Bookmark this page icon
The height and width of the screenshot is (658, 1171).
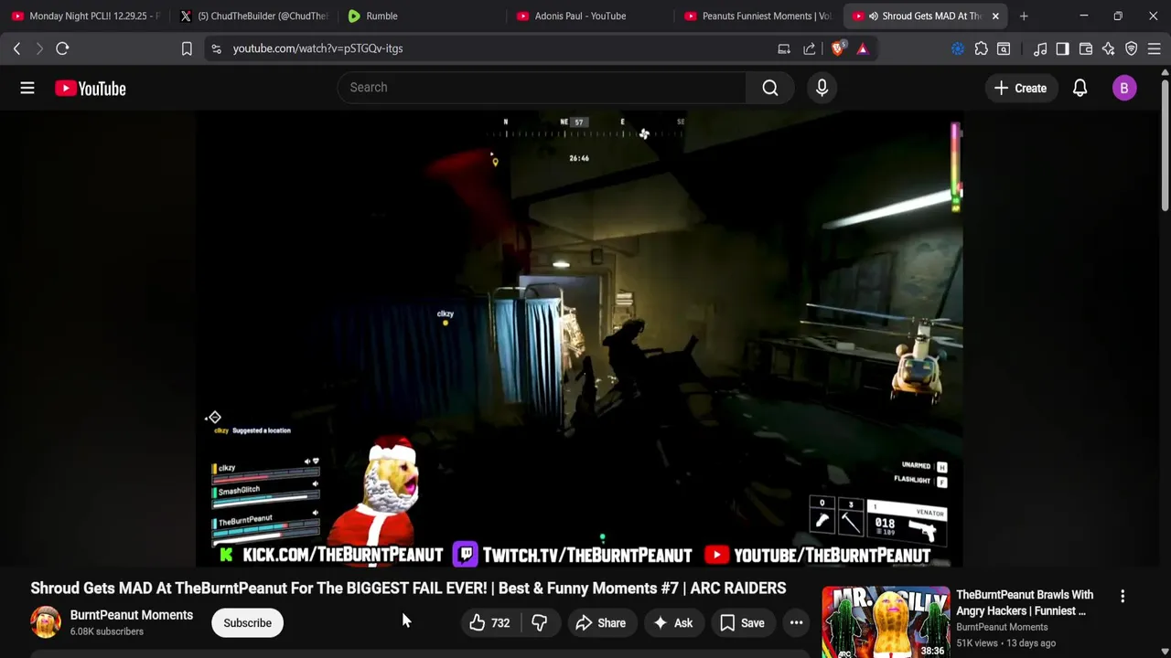pyautogui.click(x=187, y=48)
